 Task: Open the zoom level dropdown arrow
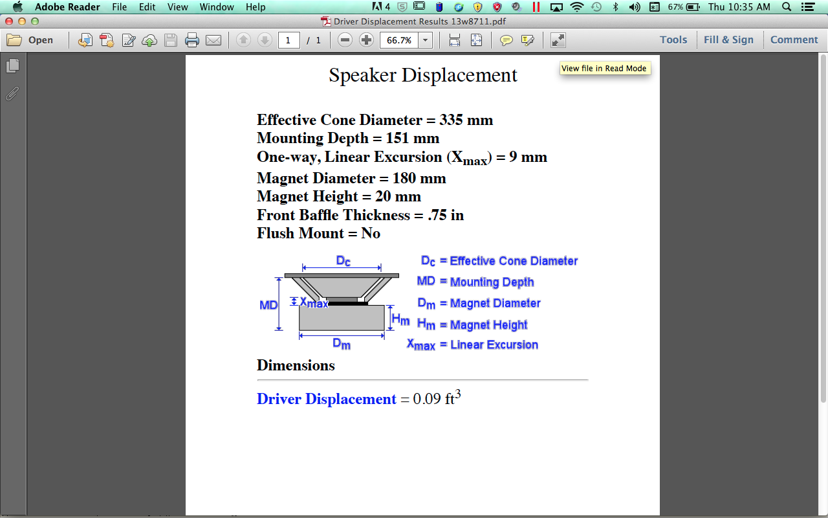[x=425, y=40]
